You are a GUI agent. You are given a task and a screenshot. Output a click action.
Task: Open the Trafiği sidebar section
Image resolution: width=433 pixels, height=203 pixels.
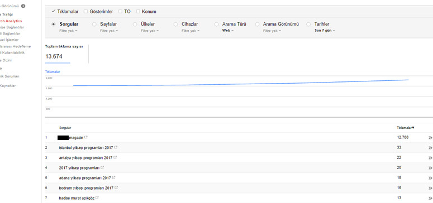6,14
